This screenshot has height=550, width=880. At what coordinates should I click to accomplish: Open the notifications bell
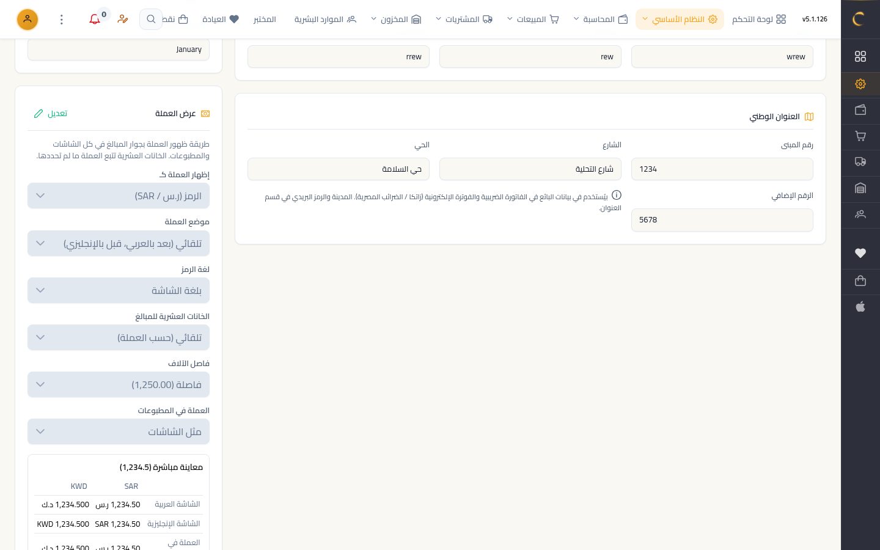tap(95, 19)
